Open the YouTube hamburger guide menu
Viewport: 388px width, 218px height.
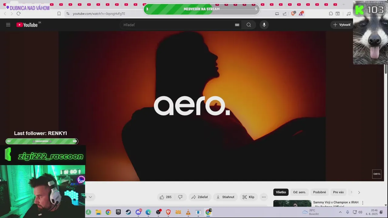8,25
